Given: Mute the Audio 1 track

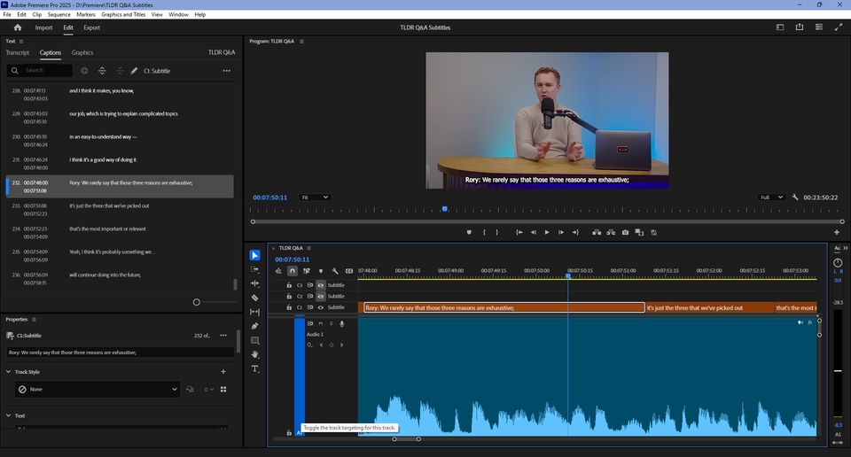Looking at the screenshot, I should pyautogui.click(x=321, y=323).
